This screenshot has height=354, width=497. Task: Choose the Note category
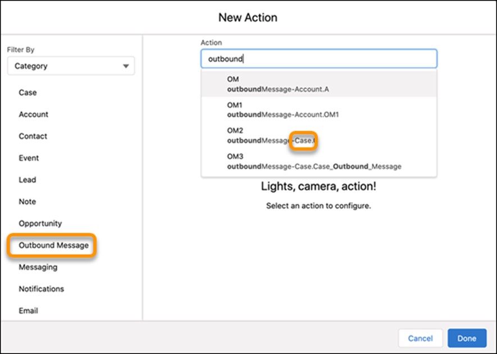click(28, 202)
